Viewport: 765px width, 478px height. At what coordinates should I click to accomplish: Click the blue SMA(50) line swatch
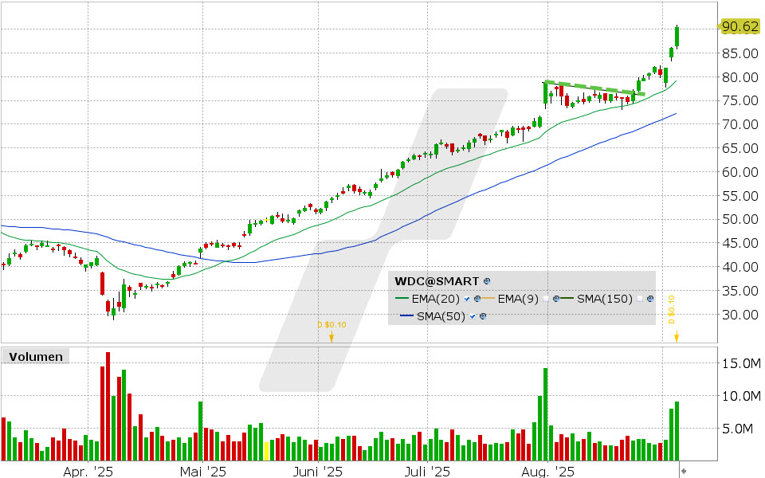click(x=407, y=316)
